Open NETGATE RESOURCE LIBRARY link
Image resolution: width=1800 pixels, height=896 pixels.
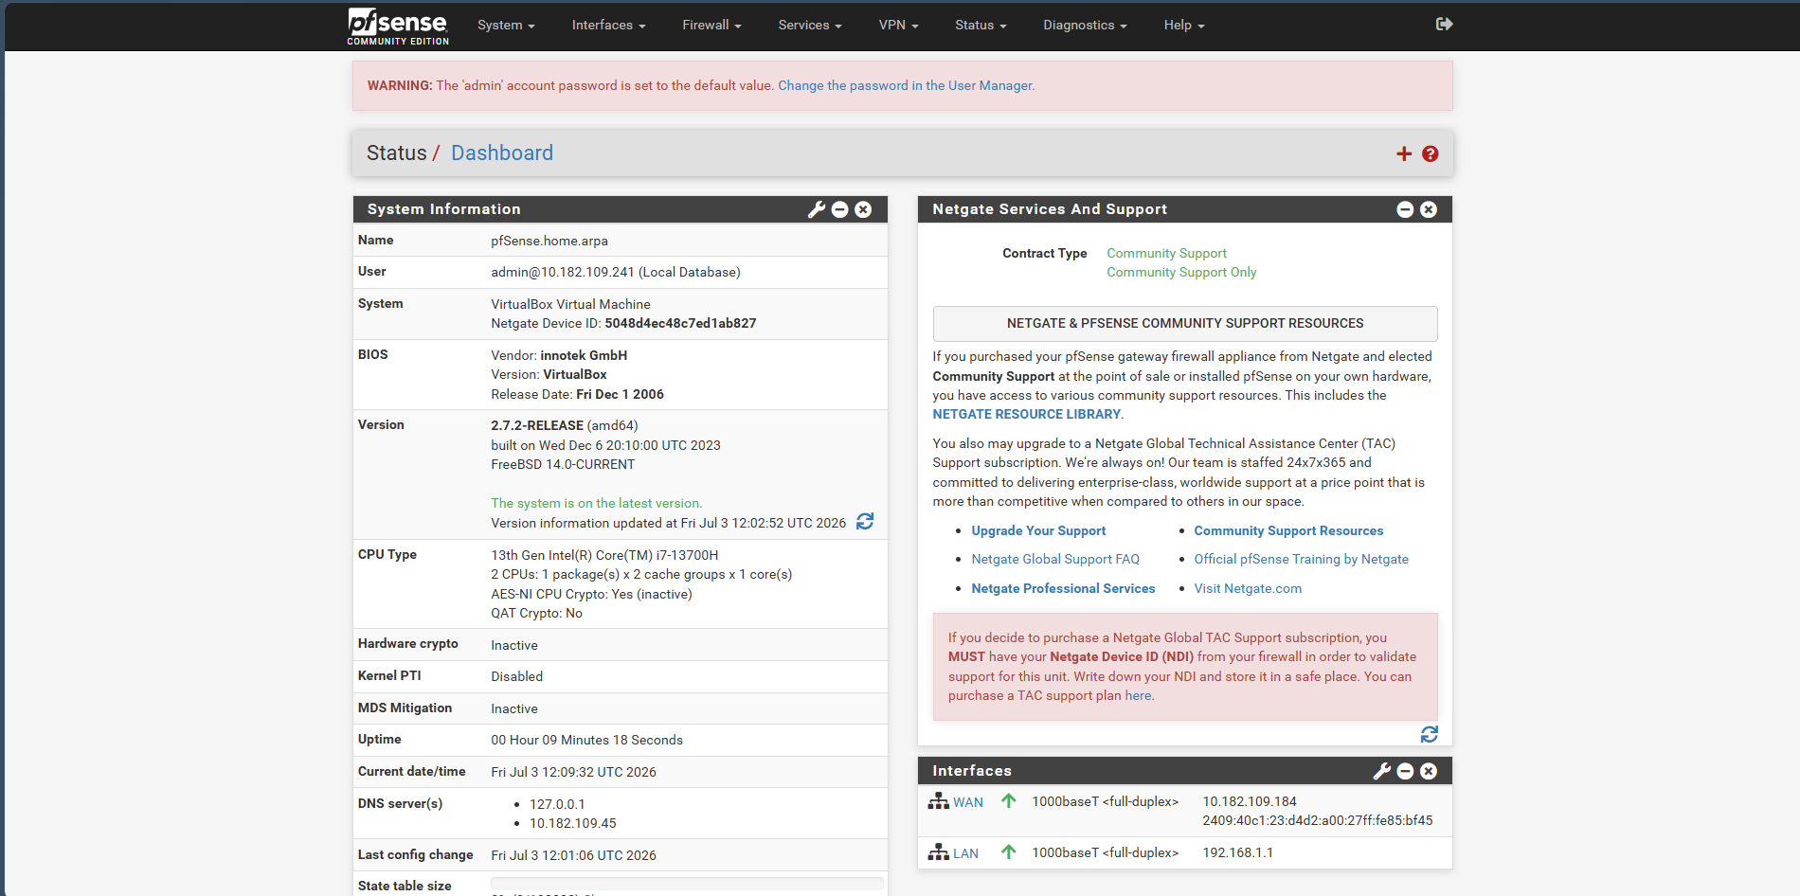[x=1026, y=415]
